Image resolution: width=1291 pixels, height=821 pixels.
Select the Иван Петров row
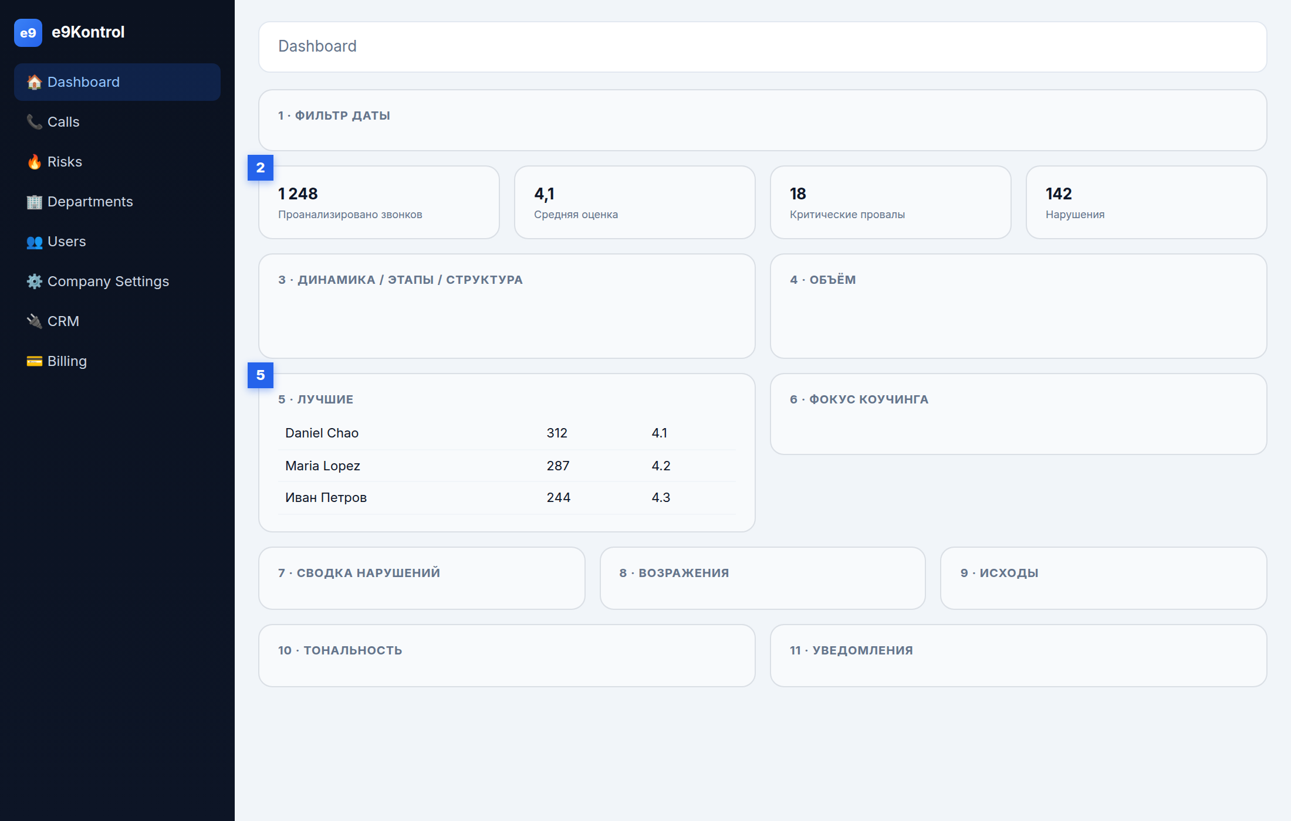[507, 498]
